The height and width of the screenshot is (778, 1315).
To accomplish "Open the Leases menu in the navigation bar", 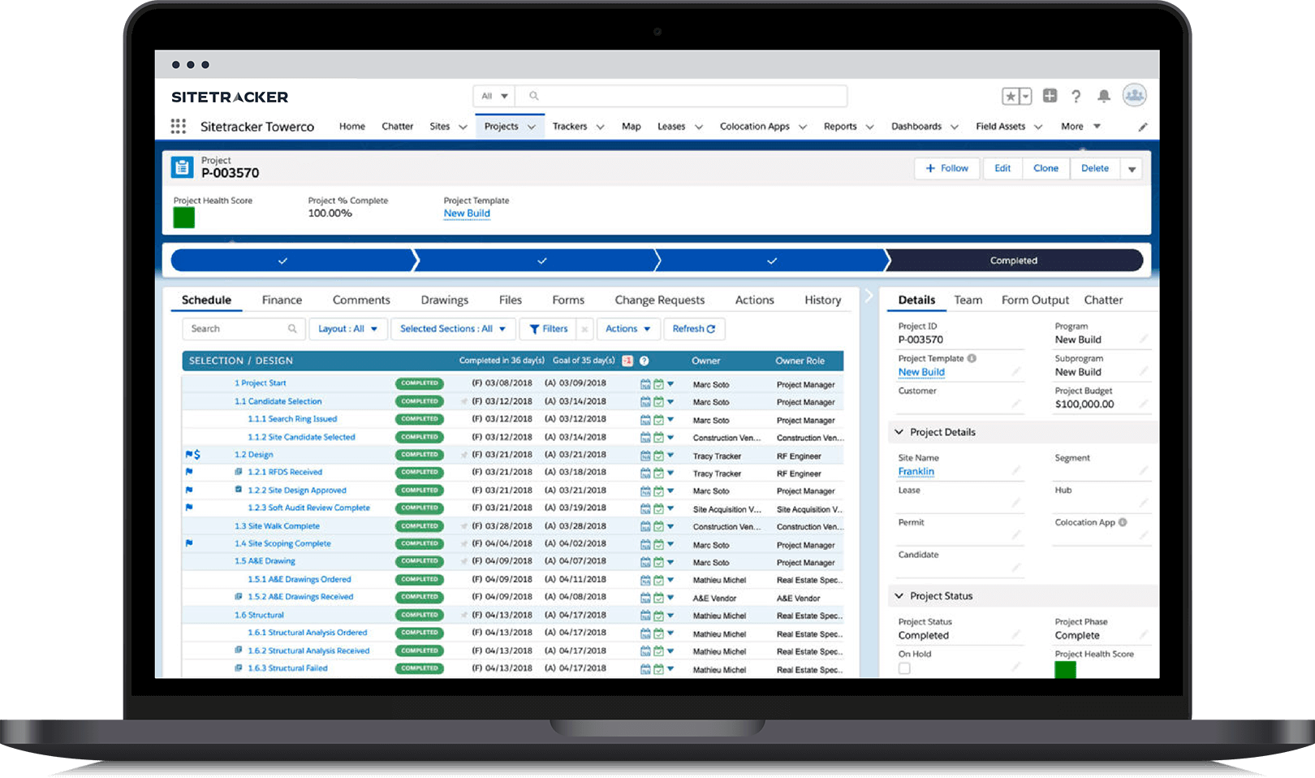I will point(679,127).
